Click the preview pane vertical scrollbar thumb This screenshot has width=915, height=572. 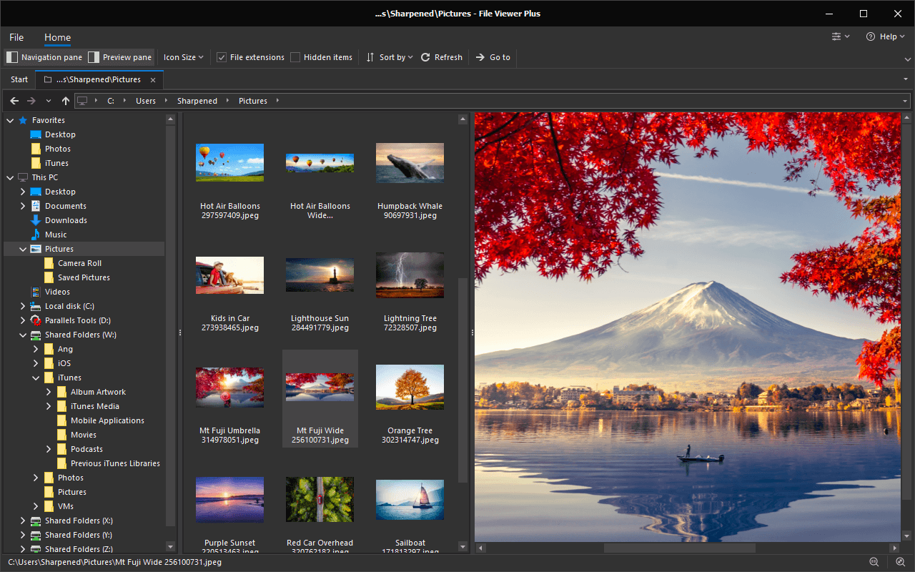pyautogui.click(x=906, y=312)
